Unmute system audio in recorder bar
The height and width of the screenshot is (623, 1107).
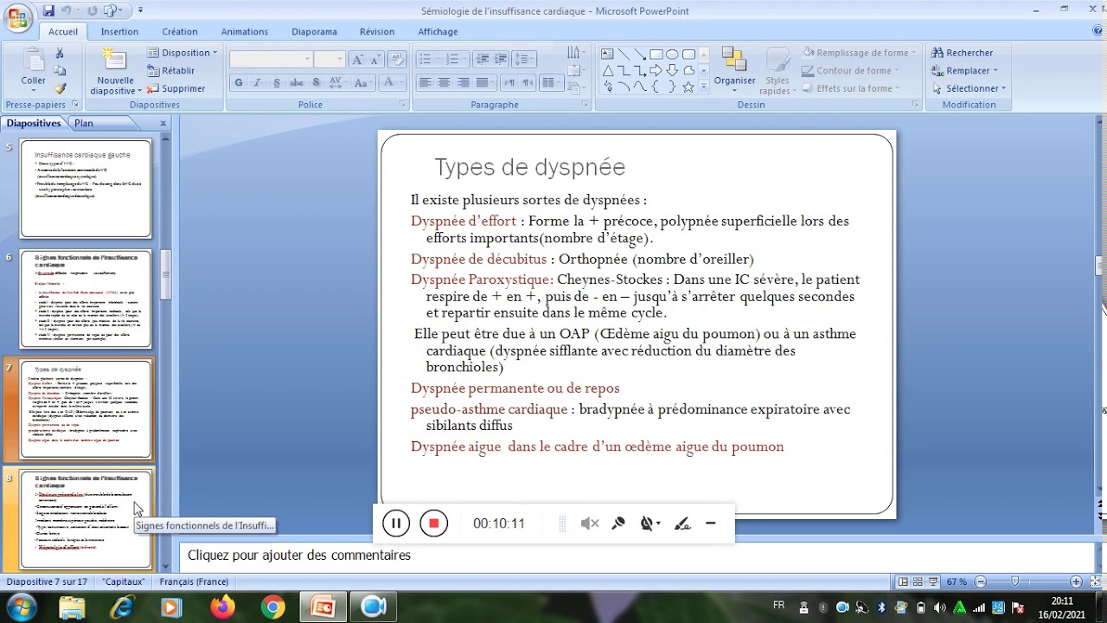click(590, 523)
